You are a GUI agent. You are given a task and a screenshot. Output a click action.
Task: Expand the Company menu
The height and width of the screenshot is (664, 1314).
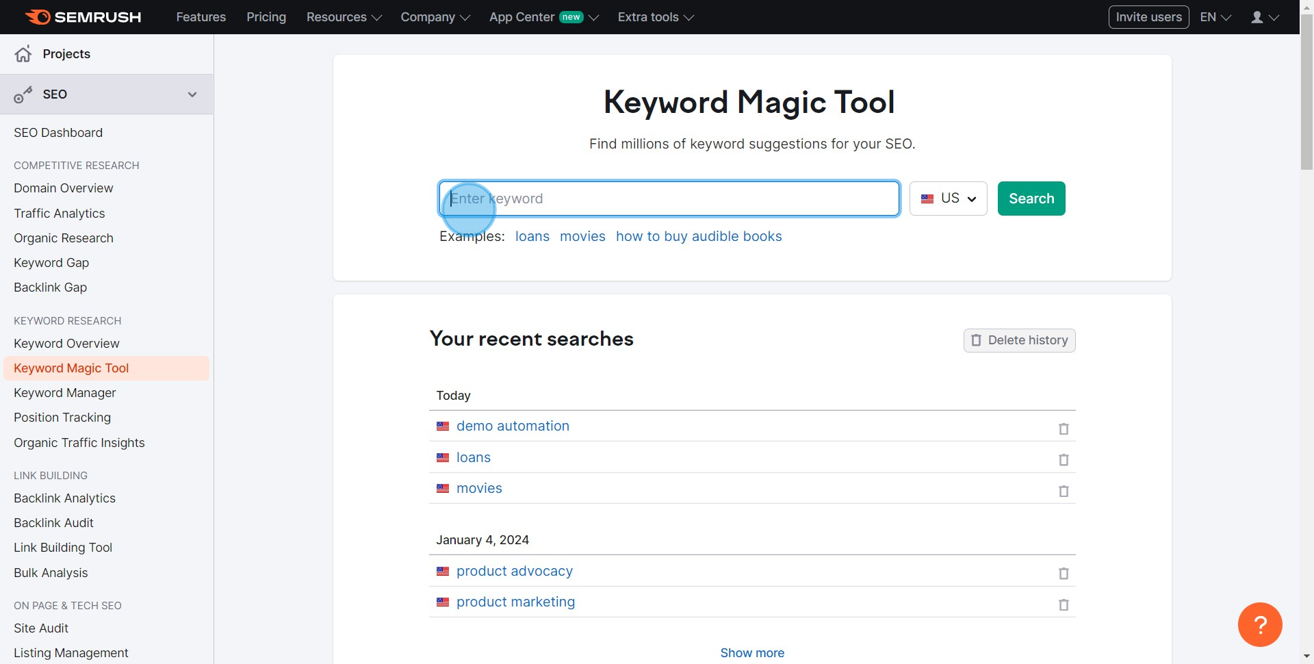(435, 17)
